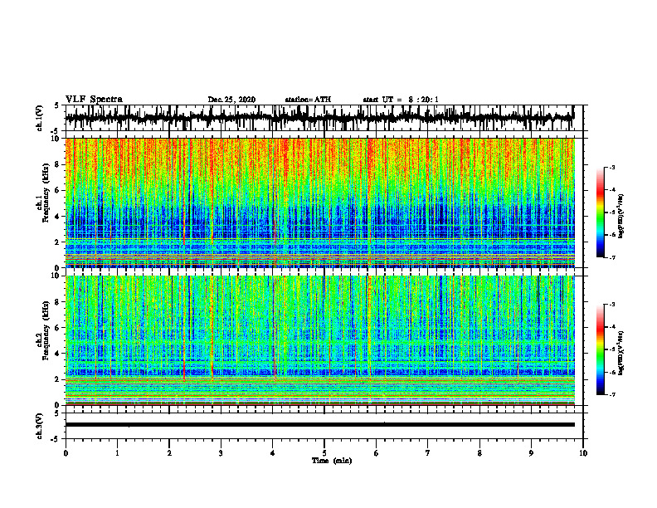657x508 pixels.
Task: Click the ch.1 colorbar "log(PSD)" label
Action: 621,217
